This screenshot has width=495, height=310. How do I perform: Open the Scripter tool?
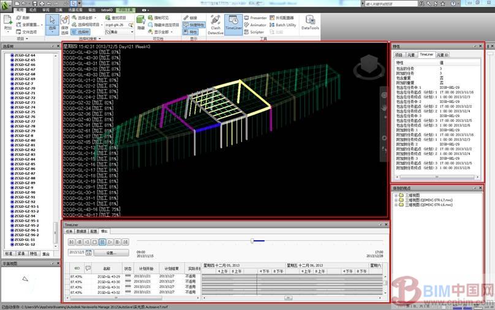click(x=257, y=32)
